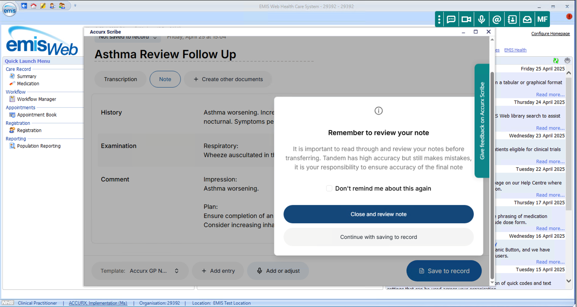Viewport: 577px width, 307px height.
Task: Open the Template Accurx GP Note selector
Action: pos(140,271)
